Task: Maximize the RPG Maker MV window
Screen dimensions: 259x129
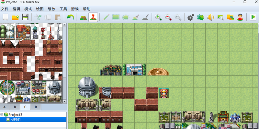Action: [x=245, y=2]
